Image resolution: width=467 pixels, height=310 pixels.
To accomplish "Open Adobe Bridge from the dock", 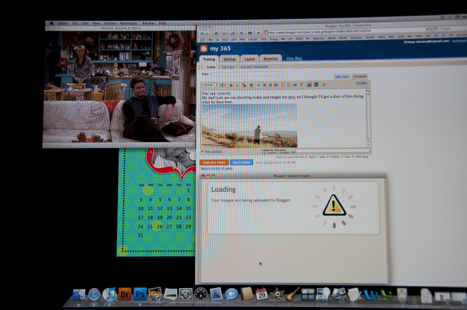I will coord(125,295).
